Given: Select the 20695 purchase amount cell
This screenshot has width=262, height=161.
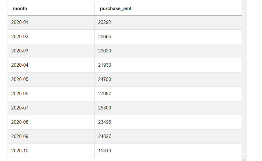Looking at the screenshot, I should (x=105, y=37).
